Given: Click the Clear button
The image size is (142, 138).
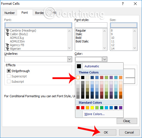Looking at the screenshot, I should pos(127,121).
